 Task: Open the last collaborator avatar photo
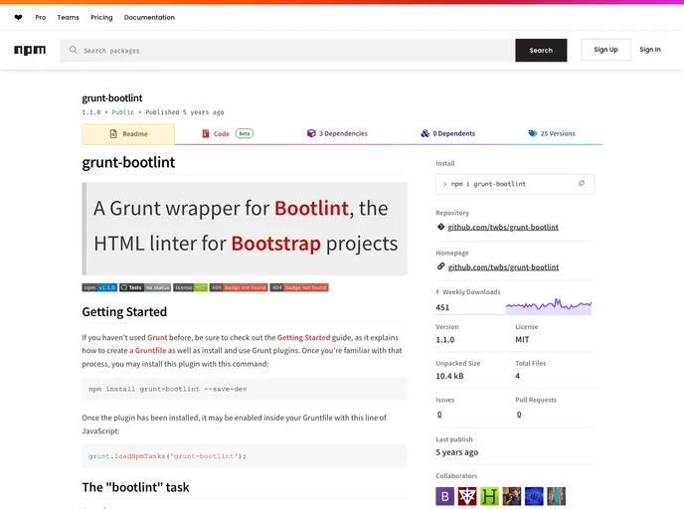coord(556,496)
